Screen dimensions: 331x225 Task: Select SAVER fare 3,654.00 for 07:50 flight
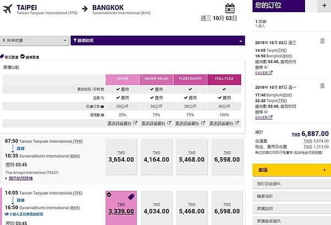point(121,157)
